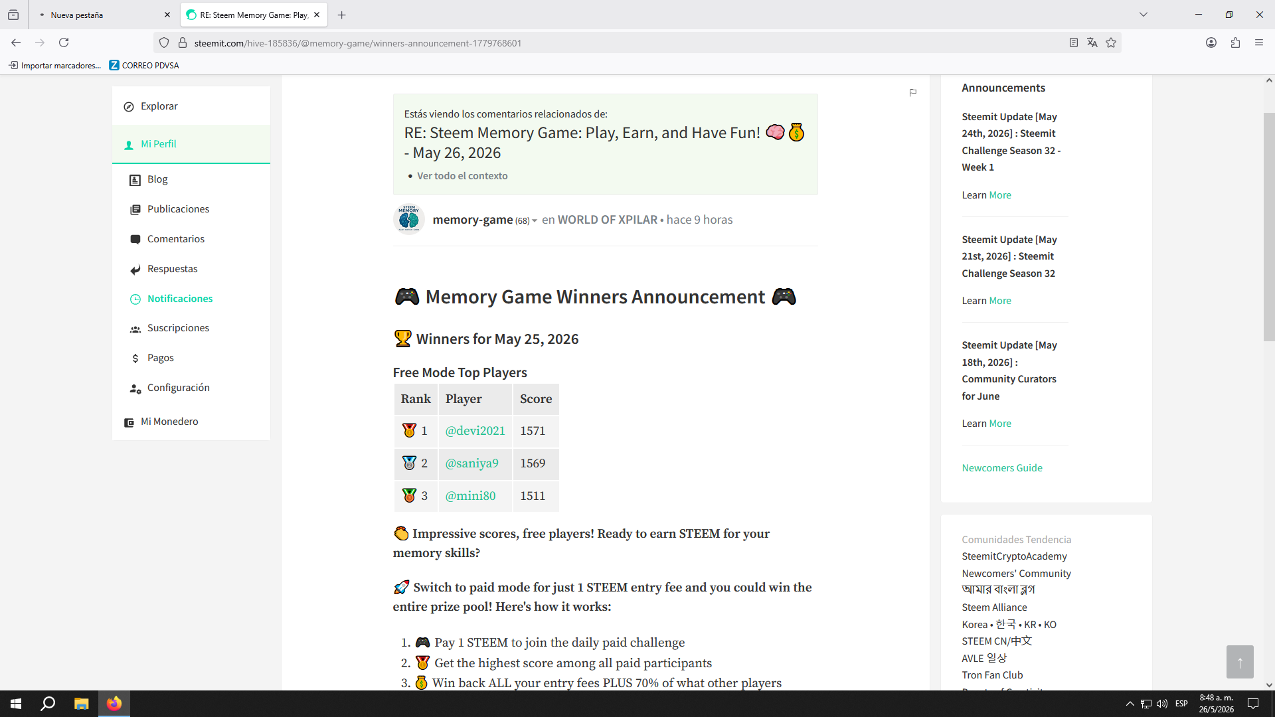Open the SteemitCryptoAcademy community
Viewport: 1275px width, 717px height.
pyautogui.click(x=1015, y=556)
